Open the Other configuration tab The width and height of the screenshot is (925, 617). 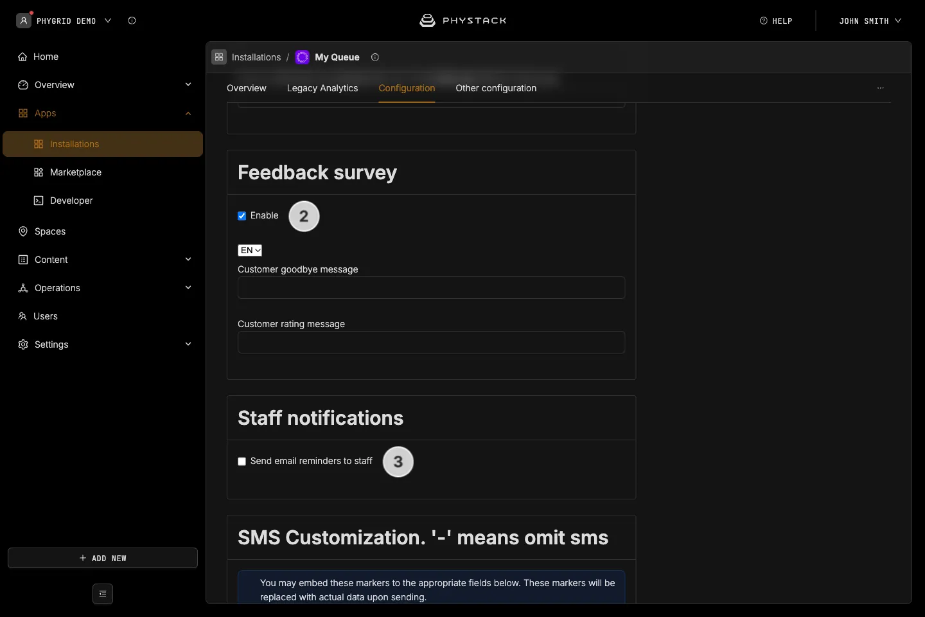(x=496, y=88)
